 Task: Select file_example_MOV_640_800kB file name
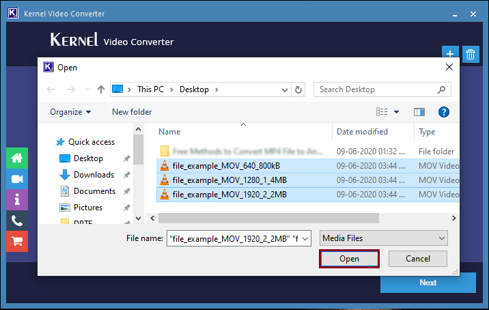click(226, 166)
